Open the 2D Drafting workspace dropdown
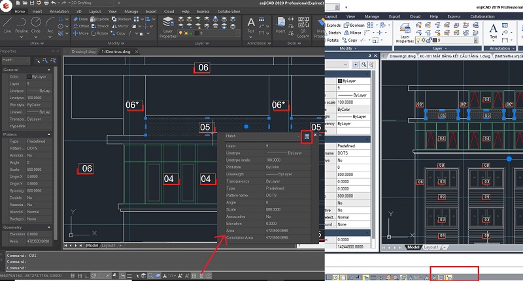 (x=92, y=3)
